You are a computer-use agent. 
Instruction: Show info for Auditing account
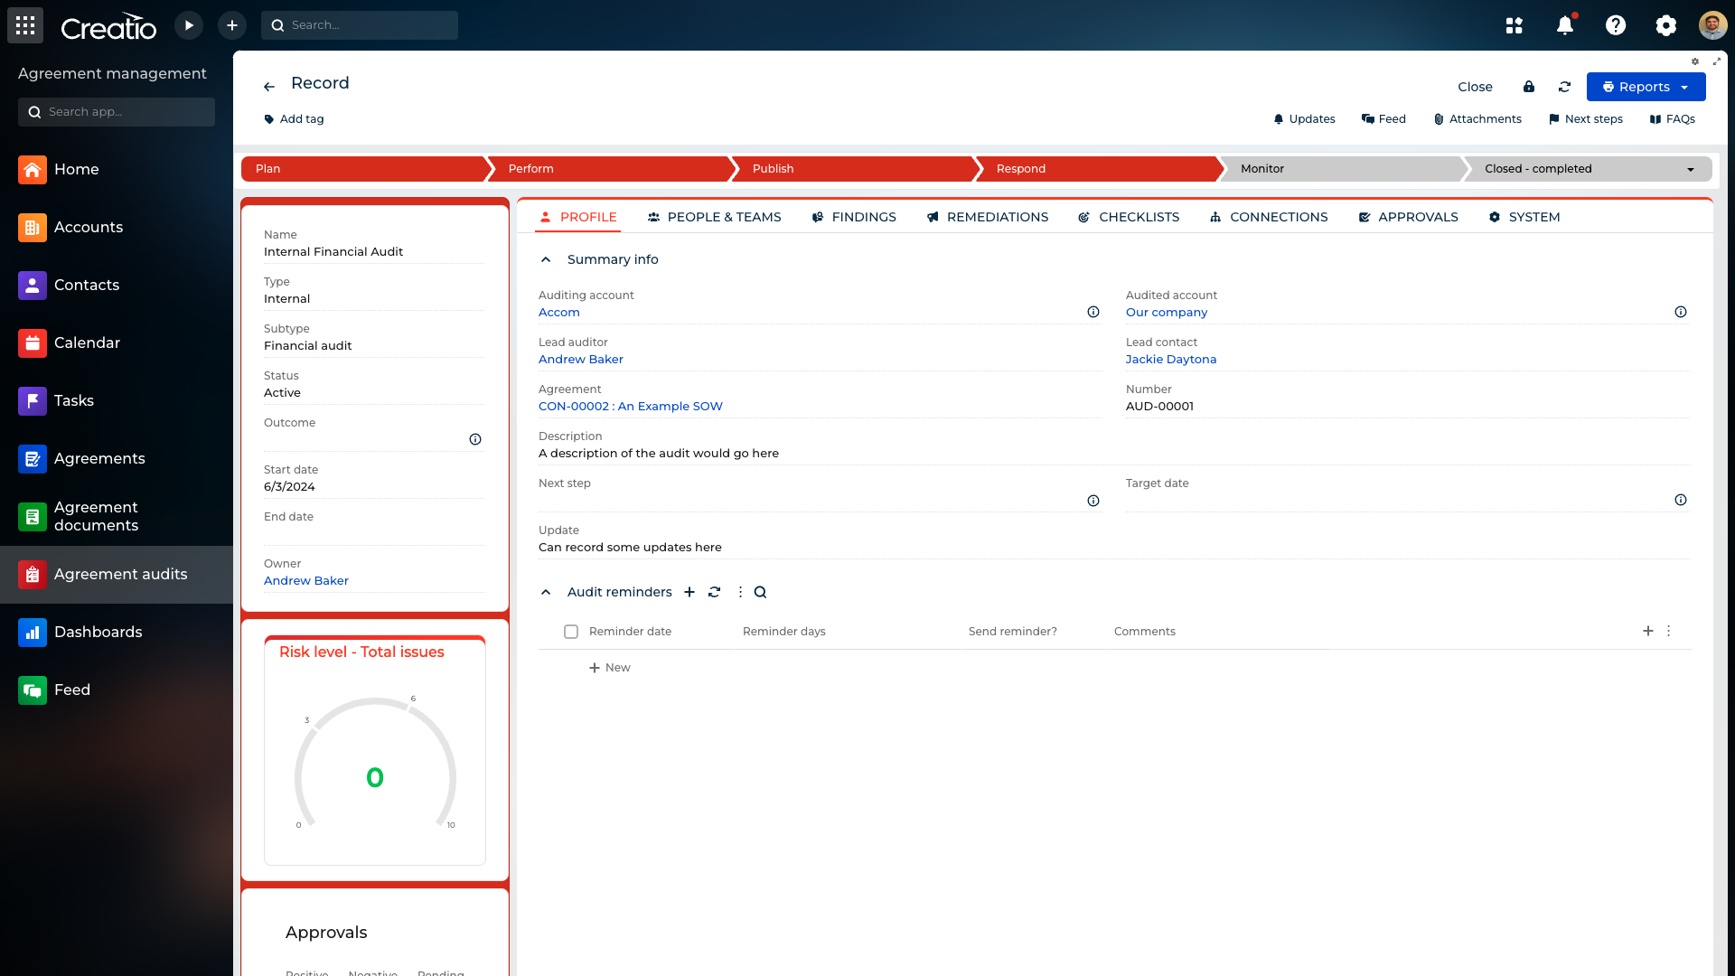(1093, 312)
